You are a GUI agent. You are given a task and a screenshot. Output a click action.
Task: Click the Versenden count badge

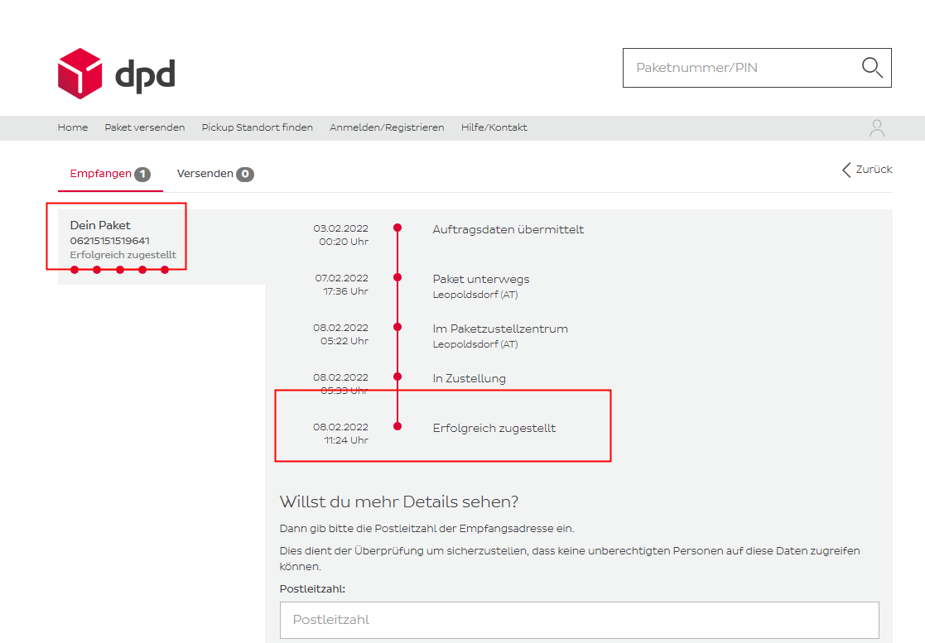pyautogui.click(x=244, y=174)
